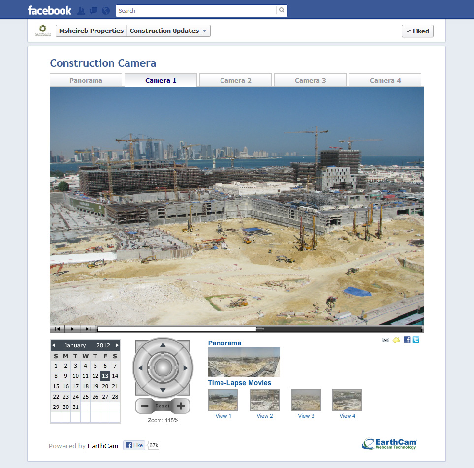Pan camera up arrow
The height and width of the screenshot is (468, 474).
click(163, 345)
